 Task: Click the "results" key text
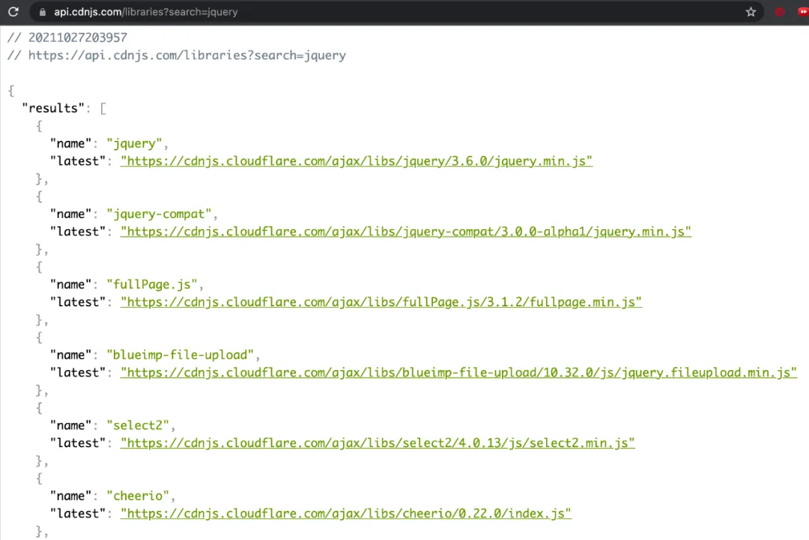pos(53,109)
